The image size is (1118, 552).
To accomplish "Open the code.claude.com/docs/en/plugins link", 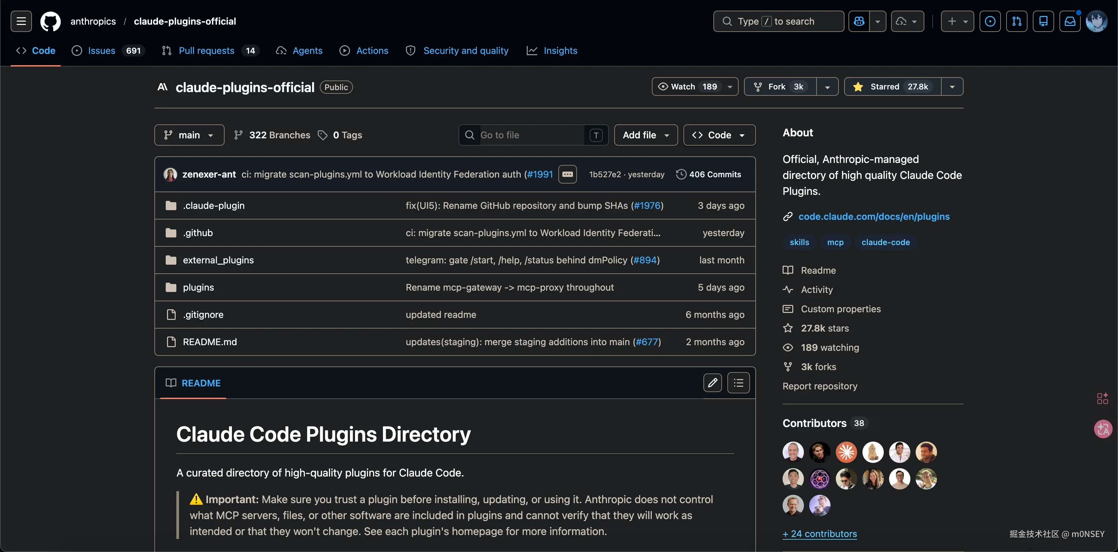I will tap(874, 216).
